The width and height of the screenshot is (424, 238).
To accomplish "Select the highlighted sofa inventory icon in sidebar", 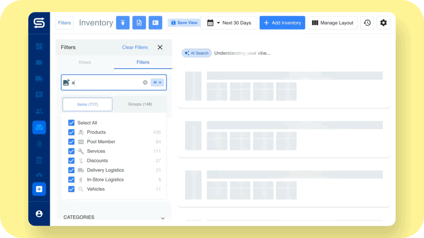I will pyautogui.click(x=39, y=127).
